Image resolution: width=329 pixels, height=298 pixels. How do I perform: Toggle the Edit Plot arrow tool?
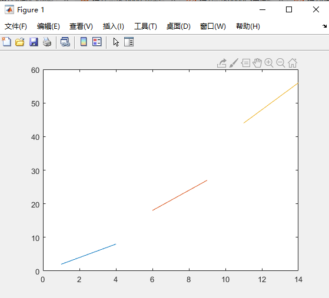point(116,42)
